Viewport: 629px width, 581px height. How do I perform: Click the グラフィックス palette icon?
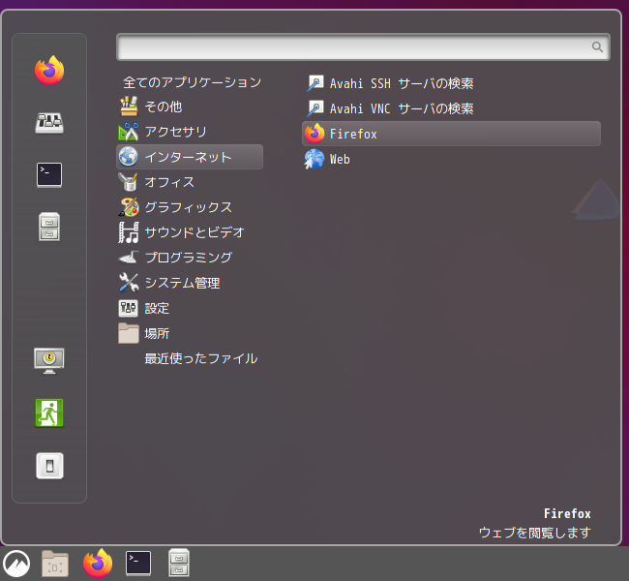tap(129, 207)
